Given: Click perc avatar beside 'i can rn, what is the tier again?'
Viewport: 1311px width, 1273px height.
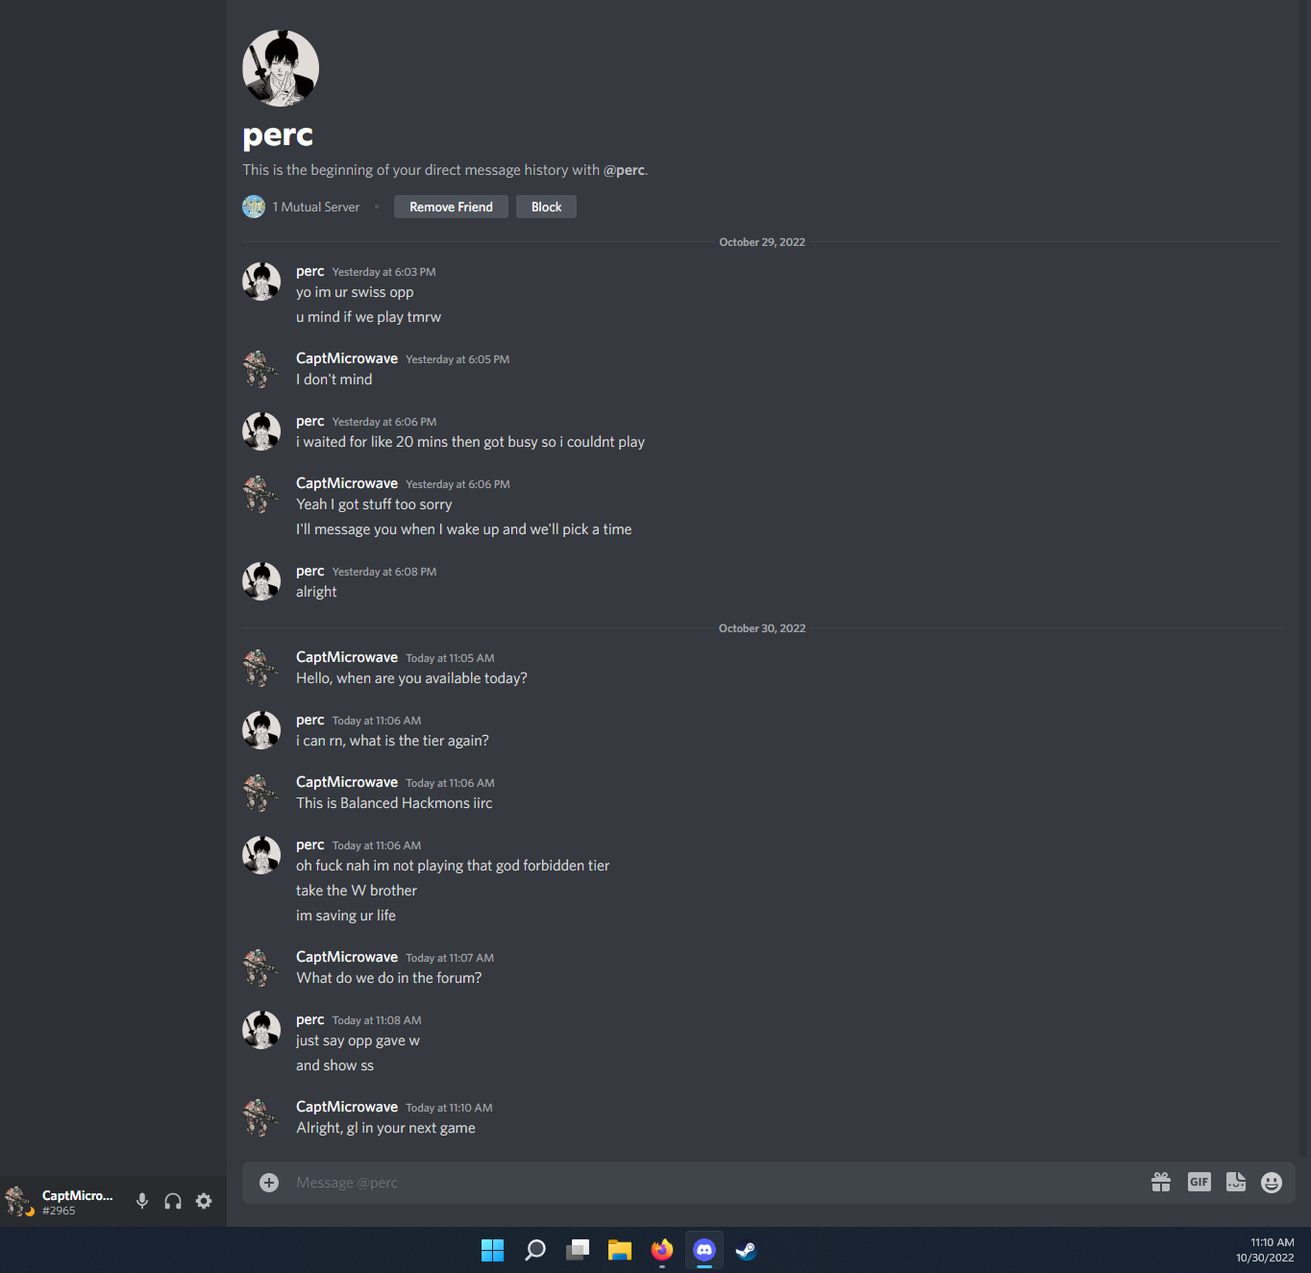Looking at the screenshot, I should (261, 730).
